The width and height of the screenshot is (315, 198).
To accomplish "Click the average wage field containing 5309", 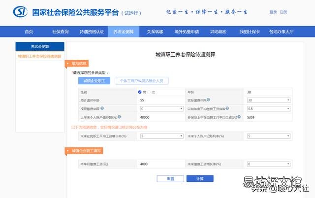I will tap(268, 117).
